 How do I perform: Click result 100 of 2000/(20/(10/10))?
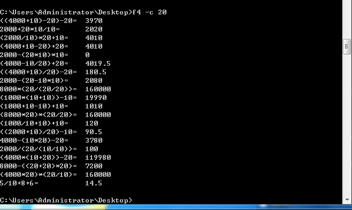[92, 149]
